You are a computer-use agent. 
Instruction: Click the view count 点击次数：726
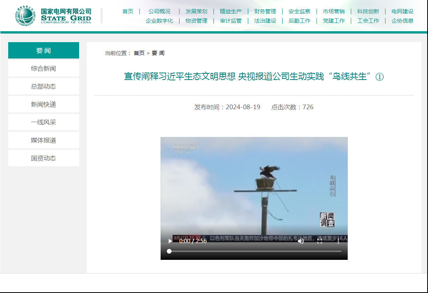pyautogui.click(x=292, y=107)
